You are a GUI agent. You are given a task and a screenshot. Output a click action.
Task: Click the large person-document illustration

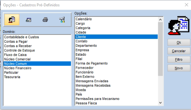click(179, 25)
